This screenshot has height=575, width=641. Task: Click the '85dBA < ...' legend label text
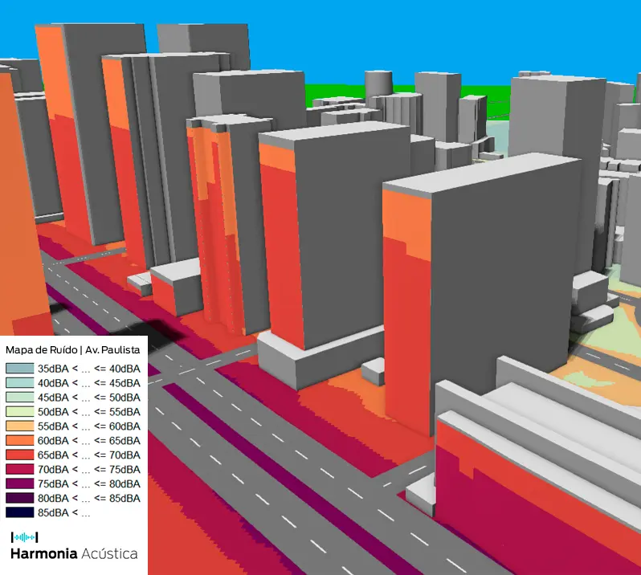64,512
